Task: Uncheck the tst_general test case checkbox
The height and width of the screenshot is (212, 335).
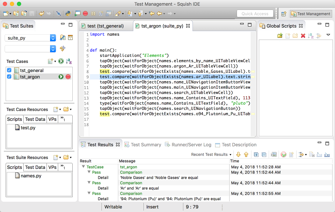Action: click(x=10, y=70)
